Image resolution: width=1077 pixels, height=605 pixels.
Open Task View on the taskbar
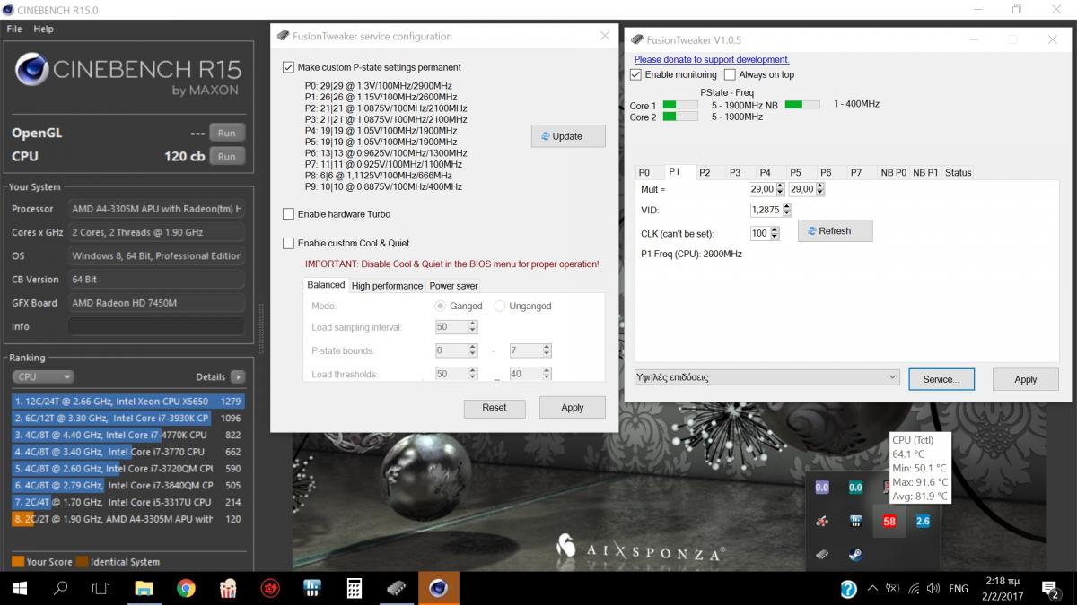click(101, 589)
